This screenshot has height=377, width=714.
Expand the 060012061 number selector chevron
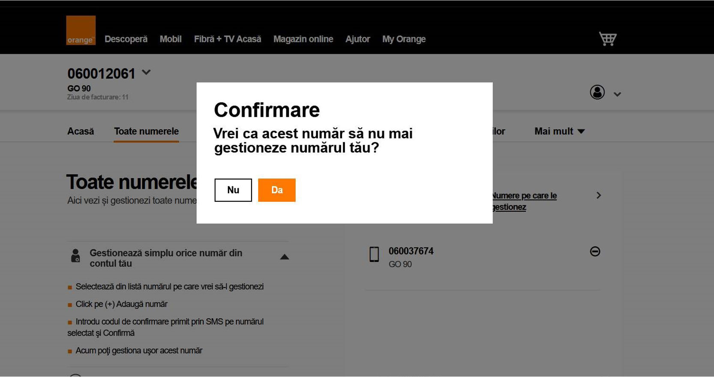pos(146,72)
